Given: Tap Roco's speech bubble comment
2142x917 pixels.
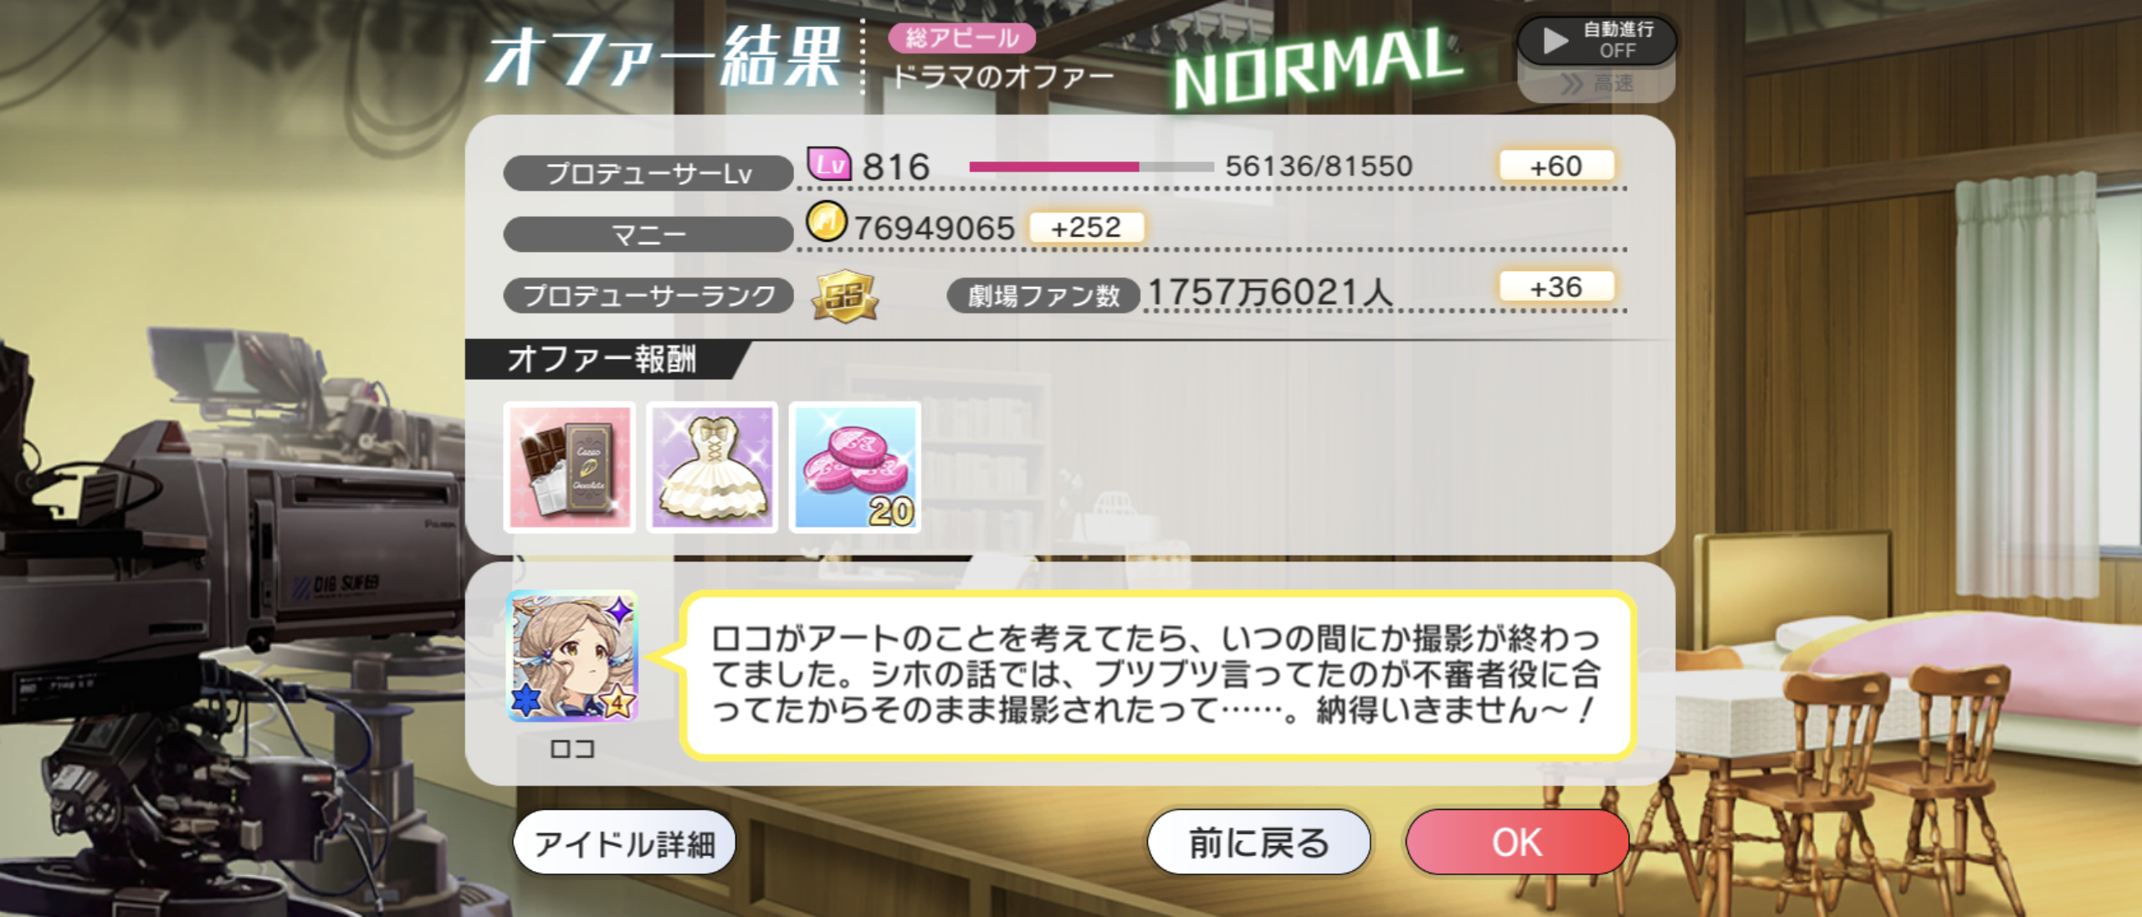Looking at the screenshot, I should [x=1157, y=674].
